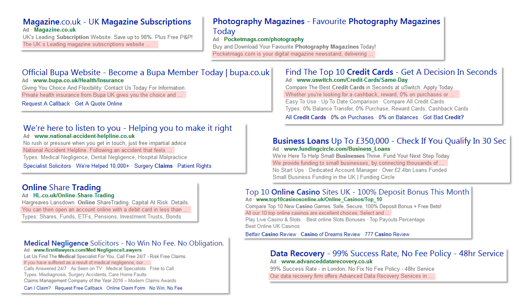Open the Official Bupa Website headline
Image resolution: width=532 pixels, height=299 pixels.
coord(146,72)
